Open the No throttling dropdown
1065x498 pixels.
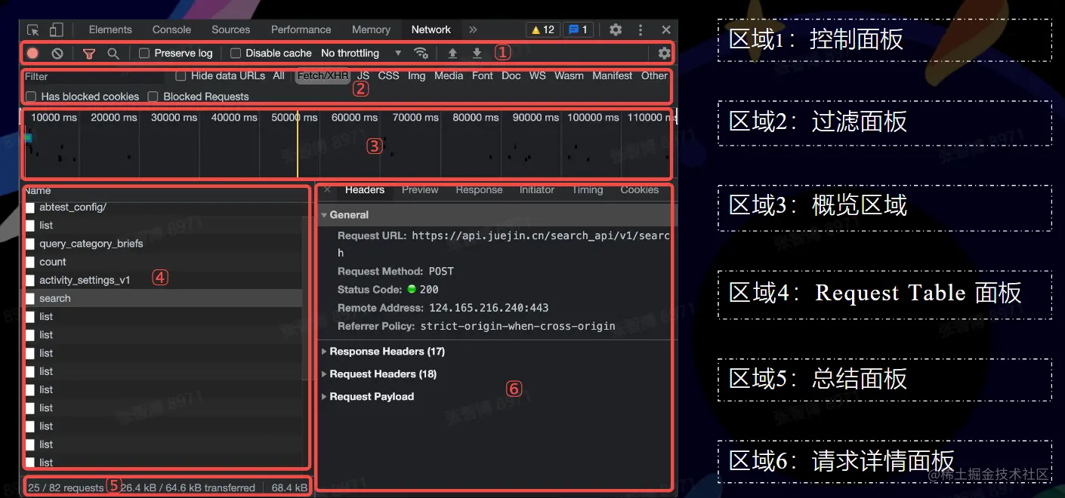(361, 53)
